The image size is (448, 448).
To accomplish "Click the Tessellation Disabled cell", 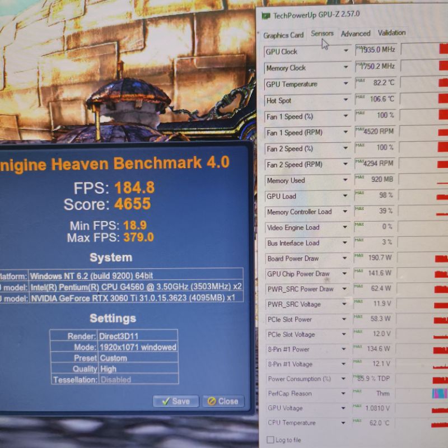I will pos(138,380).
